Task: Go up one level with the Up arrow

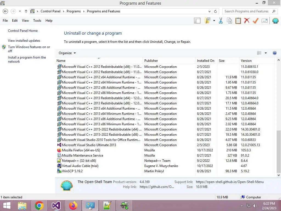Action: pos(26,11)
